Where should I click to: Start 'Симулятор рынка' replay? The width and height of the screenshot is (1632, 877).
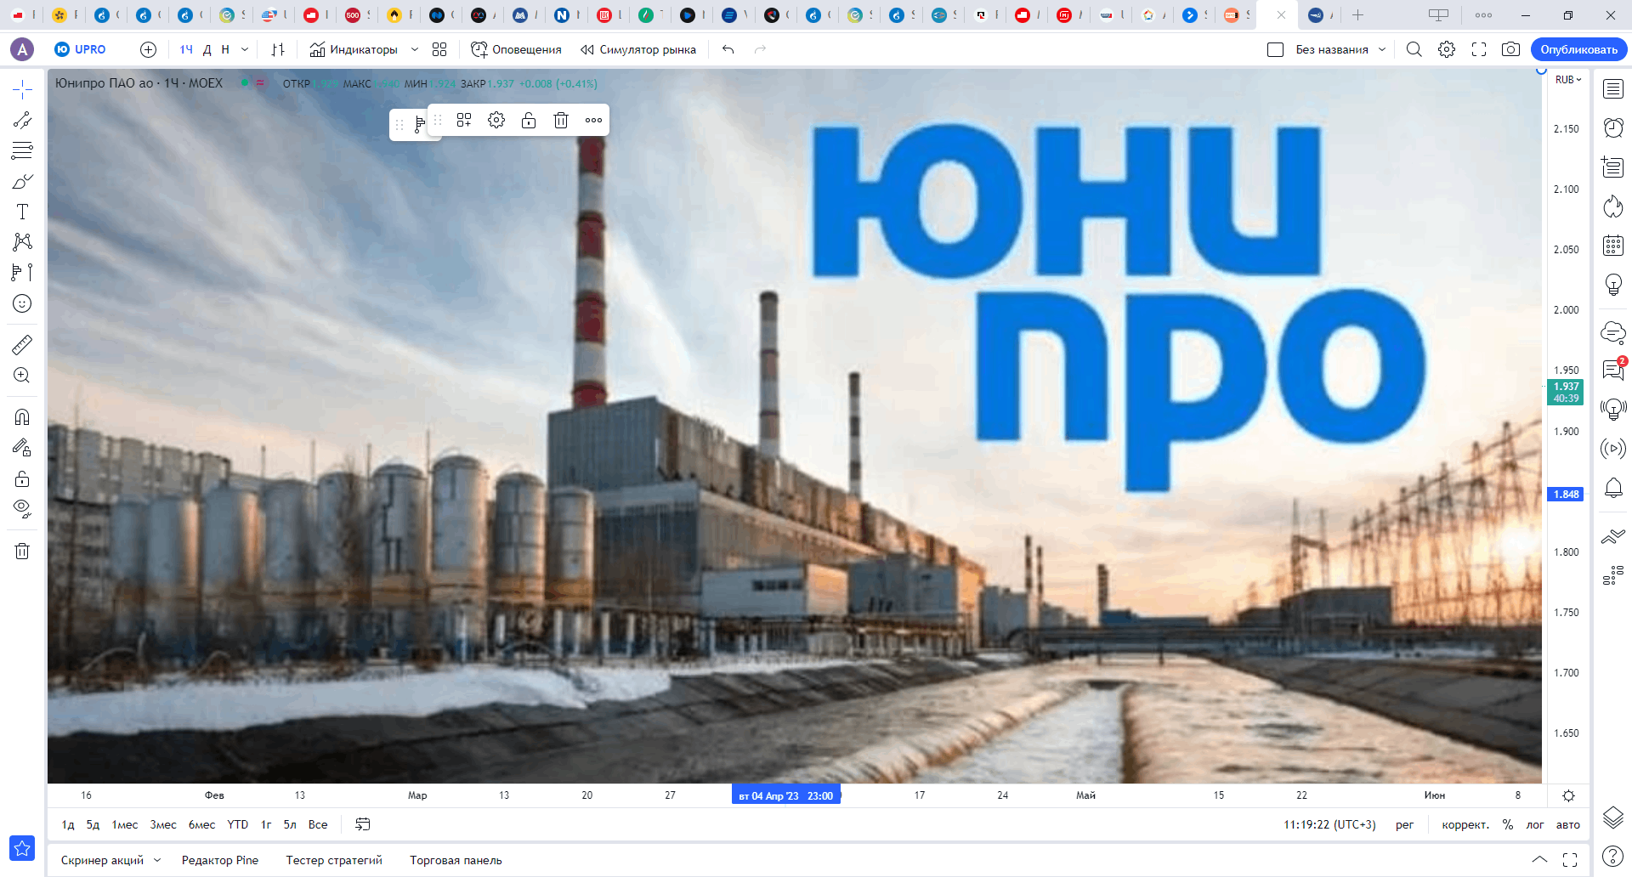tap(637, 49)
